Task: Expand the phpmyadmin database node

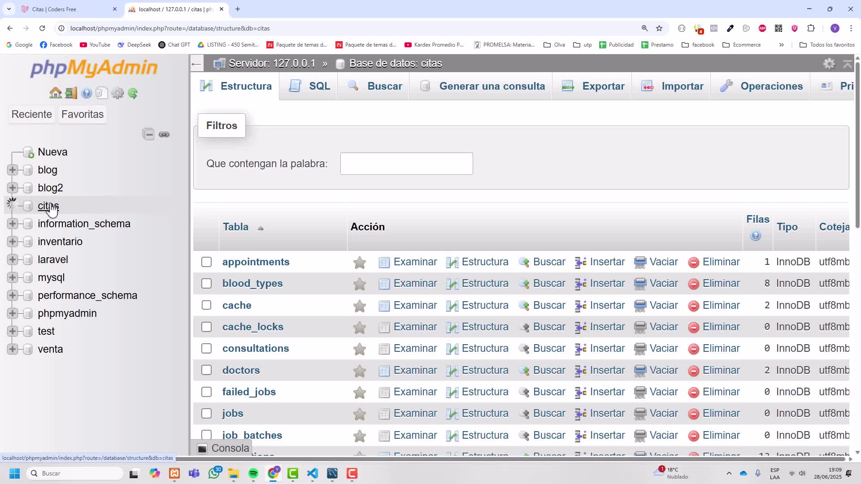Action: [x=13, y=313]
